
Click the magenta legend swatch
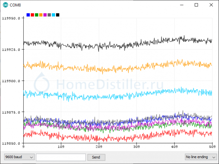(45, 15)
